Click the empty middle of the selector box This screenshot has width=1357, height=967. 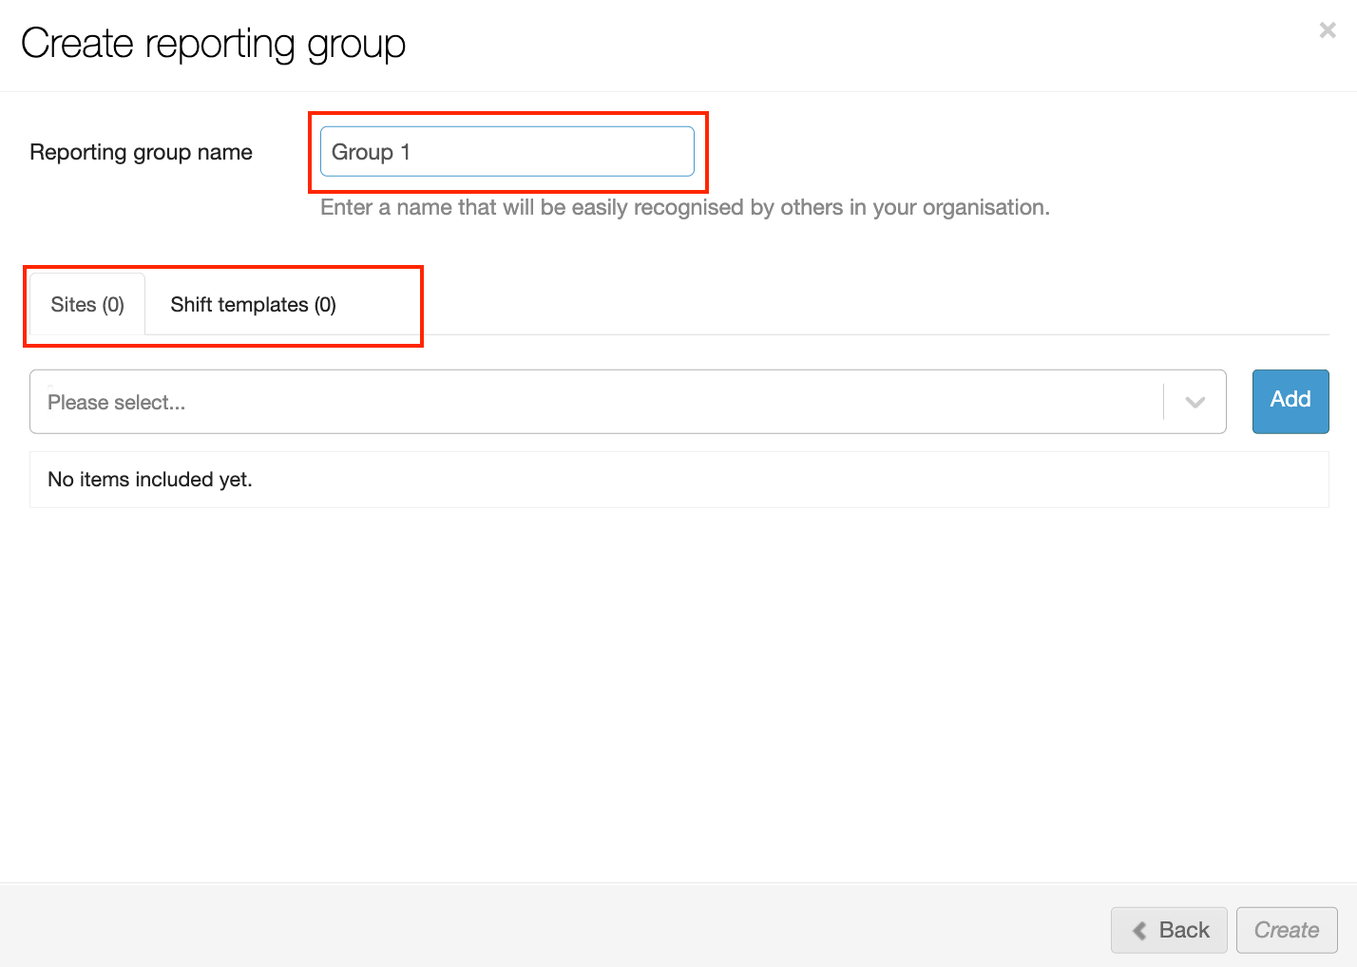pyautogui.click(x=665, y=402)
